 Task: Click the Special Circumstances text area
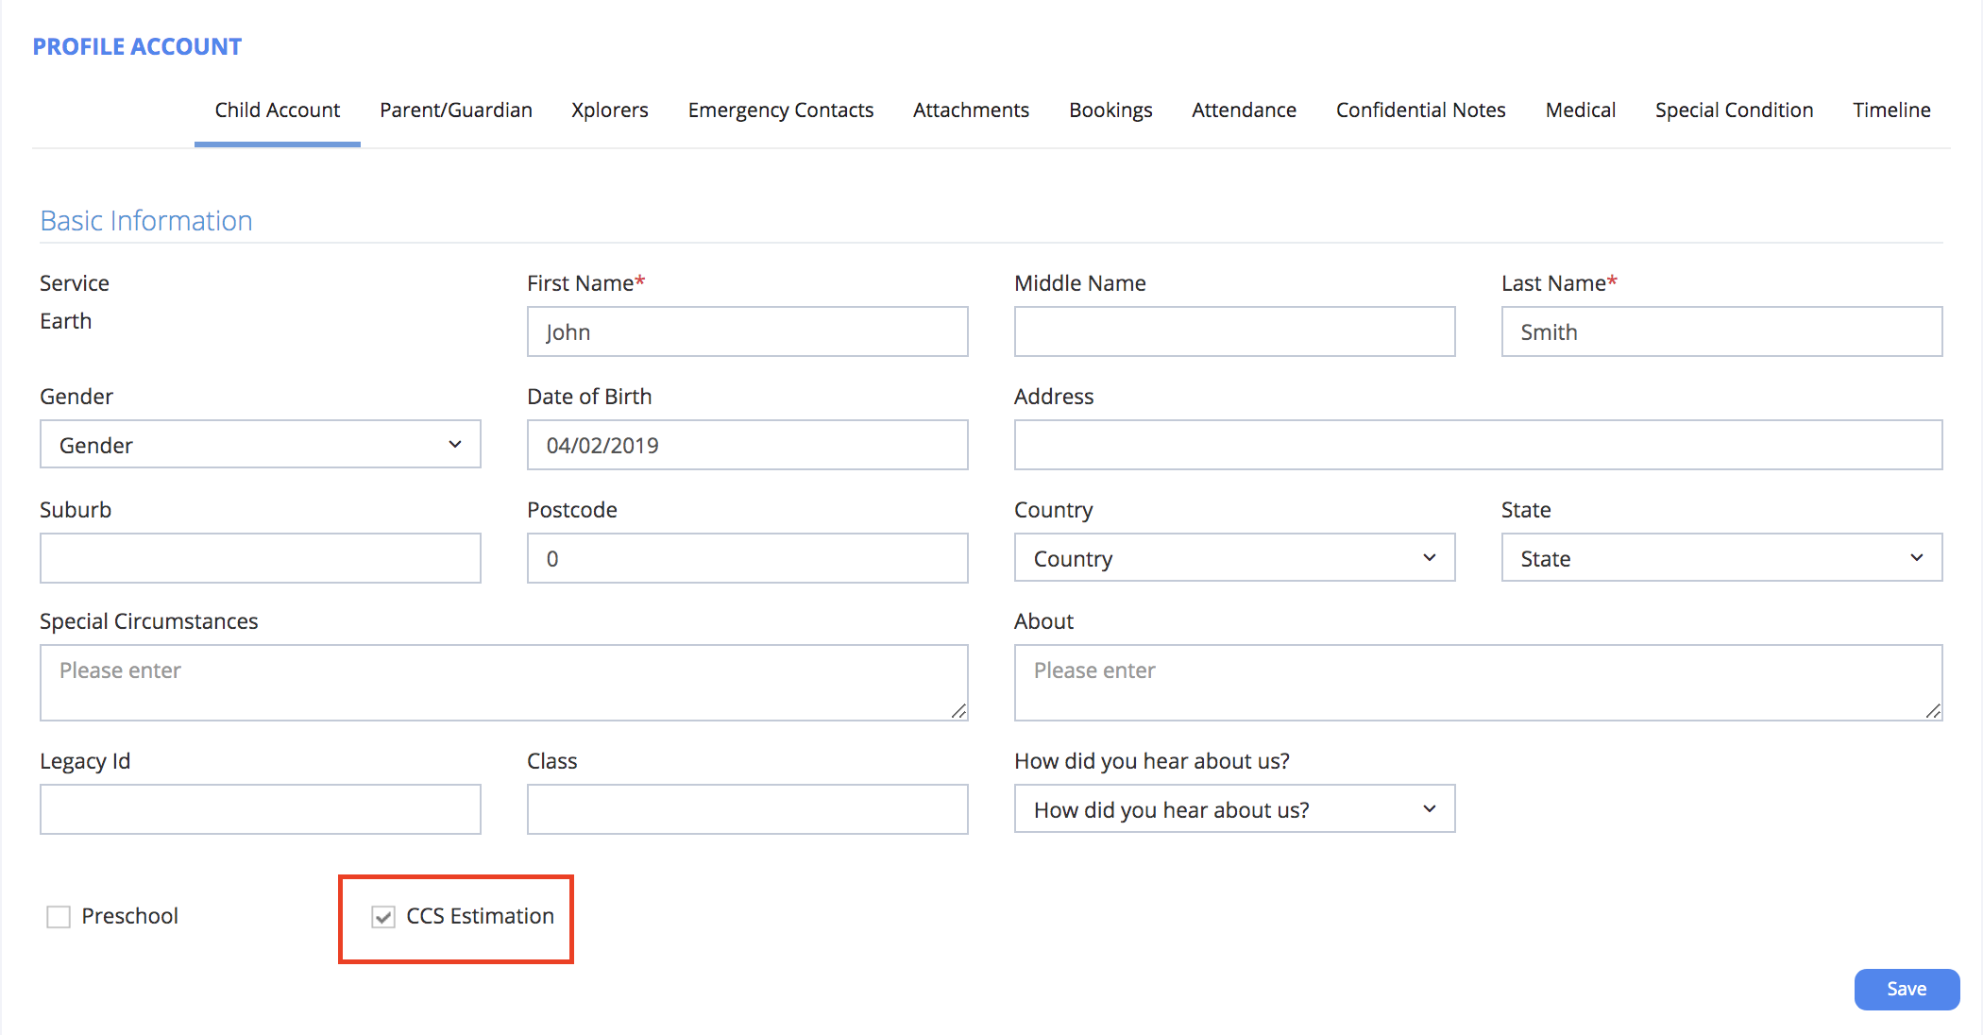click(504, 683)
